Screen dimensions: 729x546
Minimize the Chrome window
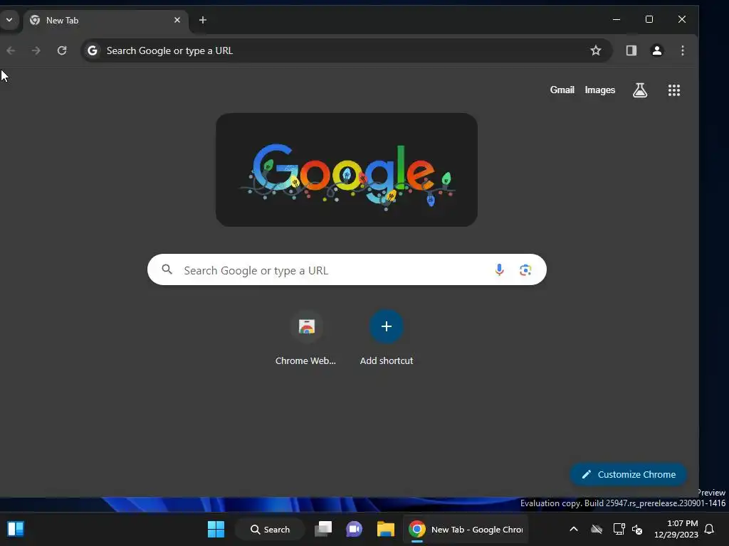coord(617,19)
